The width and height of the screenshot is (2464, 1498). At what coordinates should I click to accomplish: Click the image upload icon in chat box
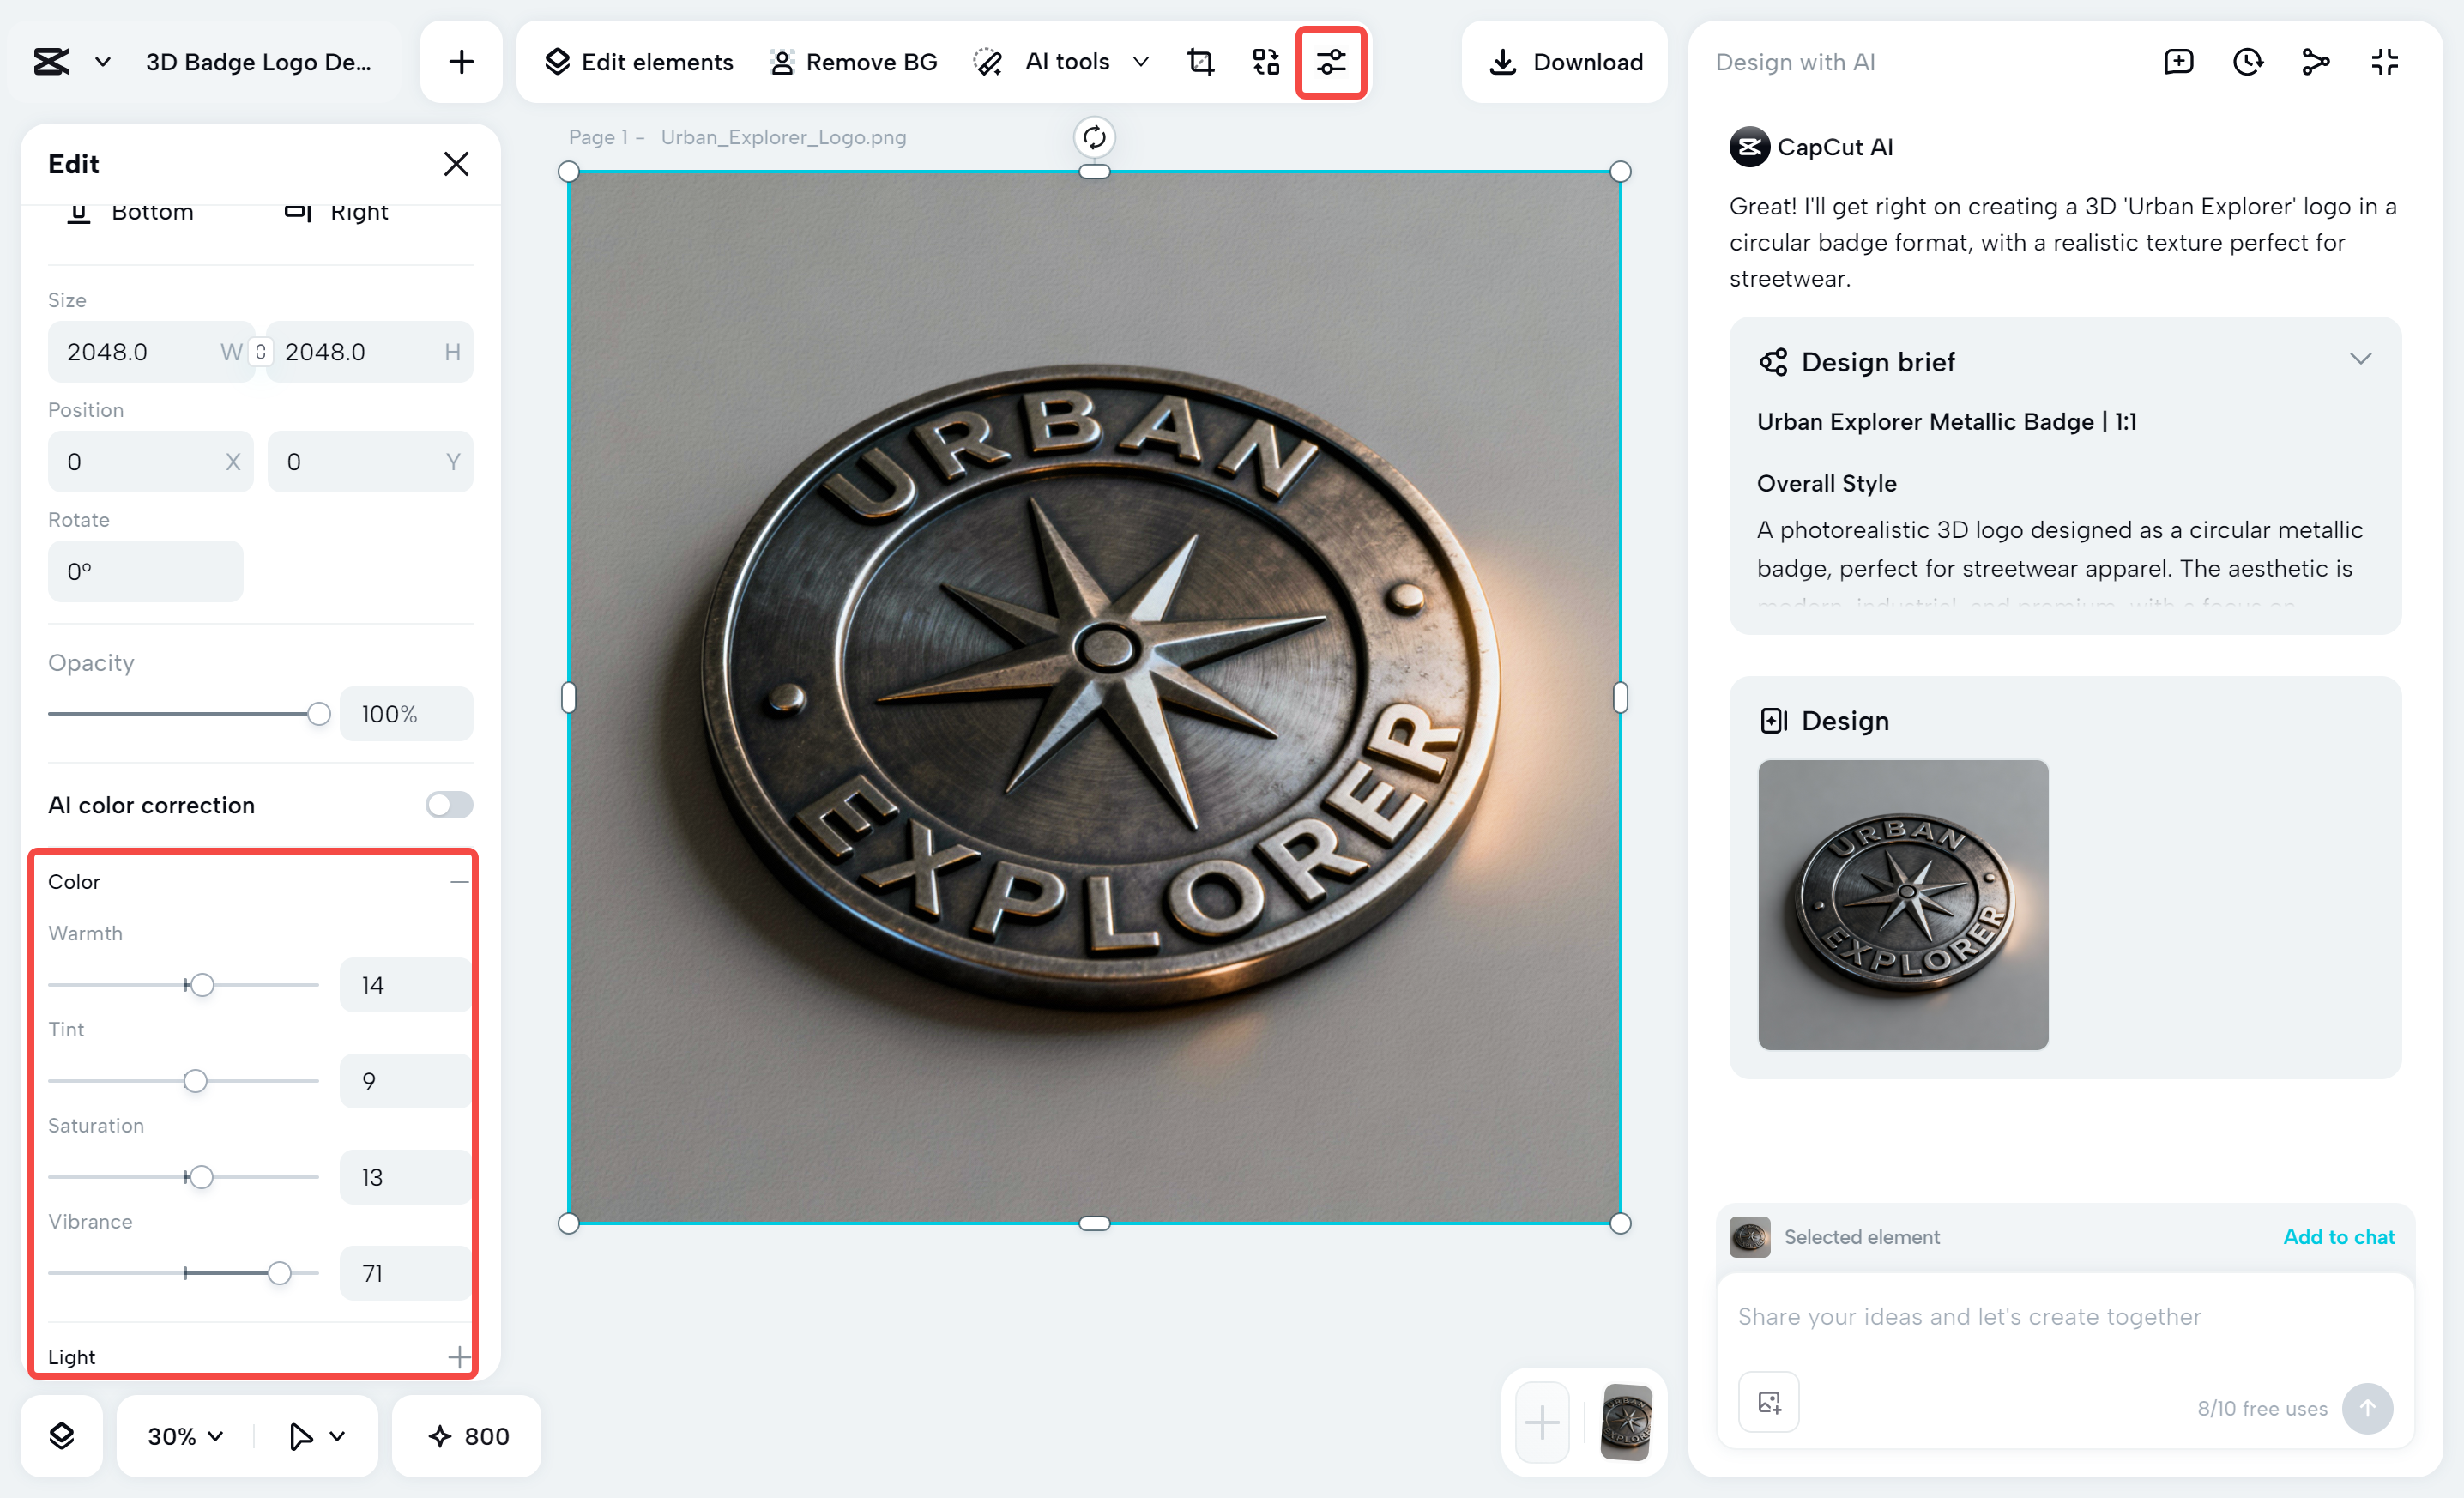tap(1769, 1402)
